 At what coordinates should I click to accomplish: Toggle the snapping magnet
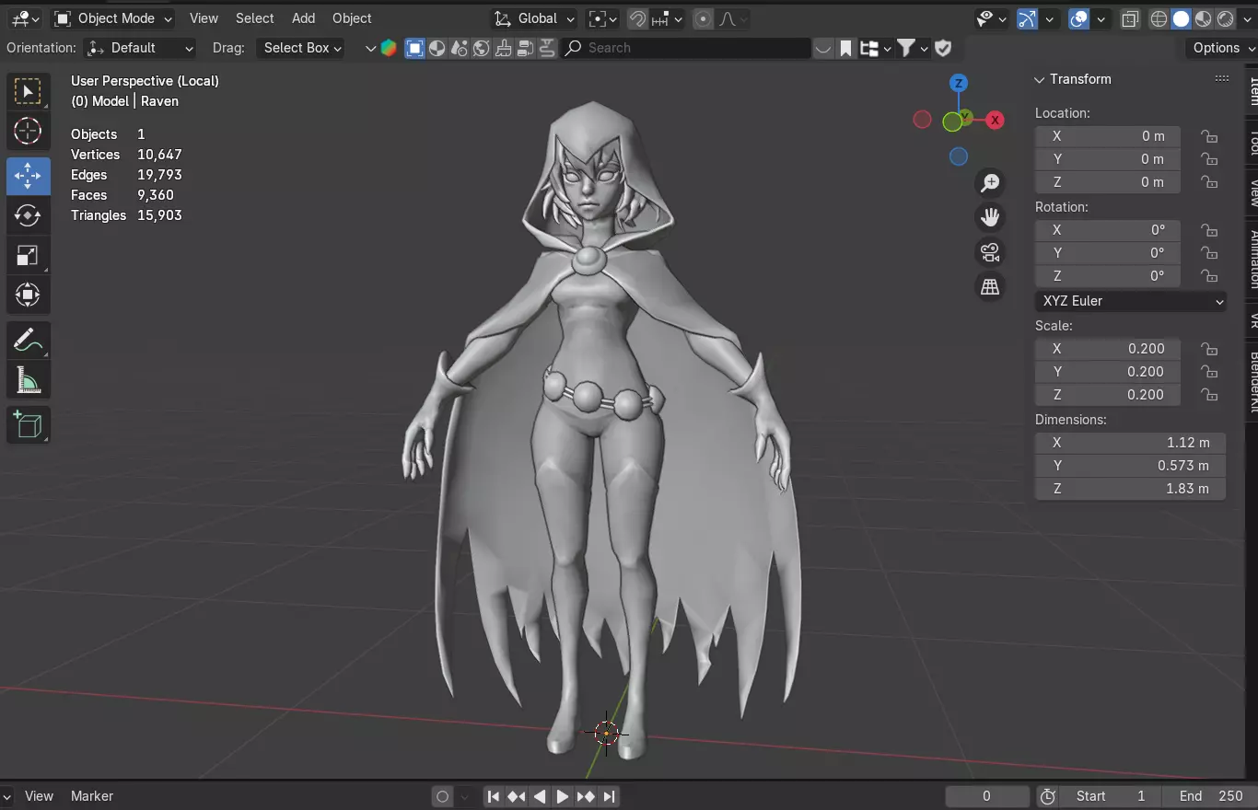pyautogui.click(x=637, y=18)
